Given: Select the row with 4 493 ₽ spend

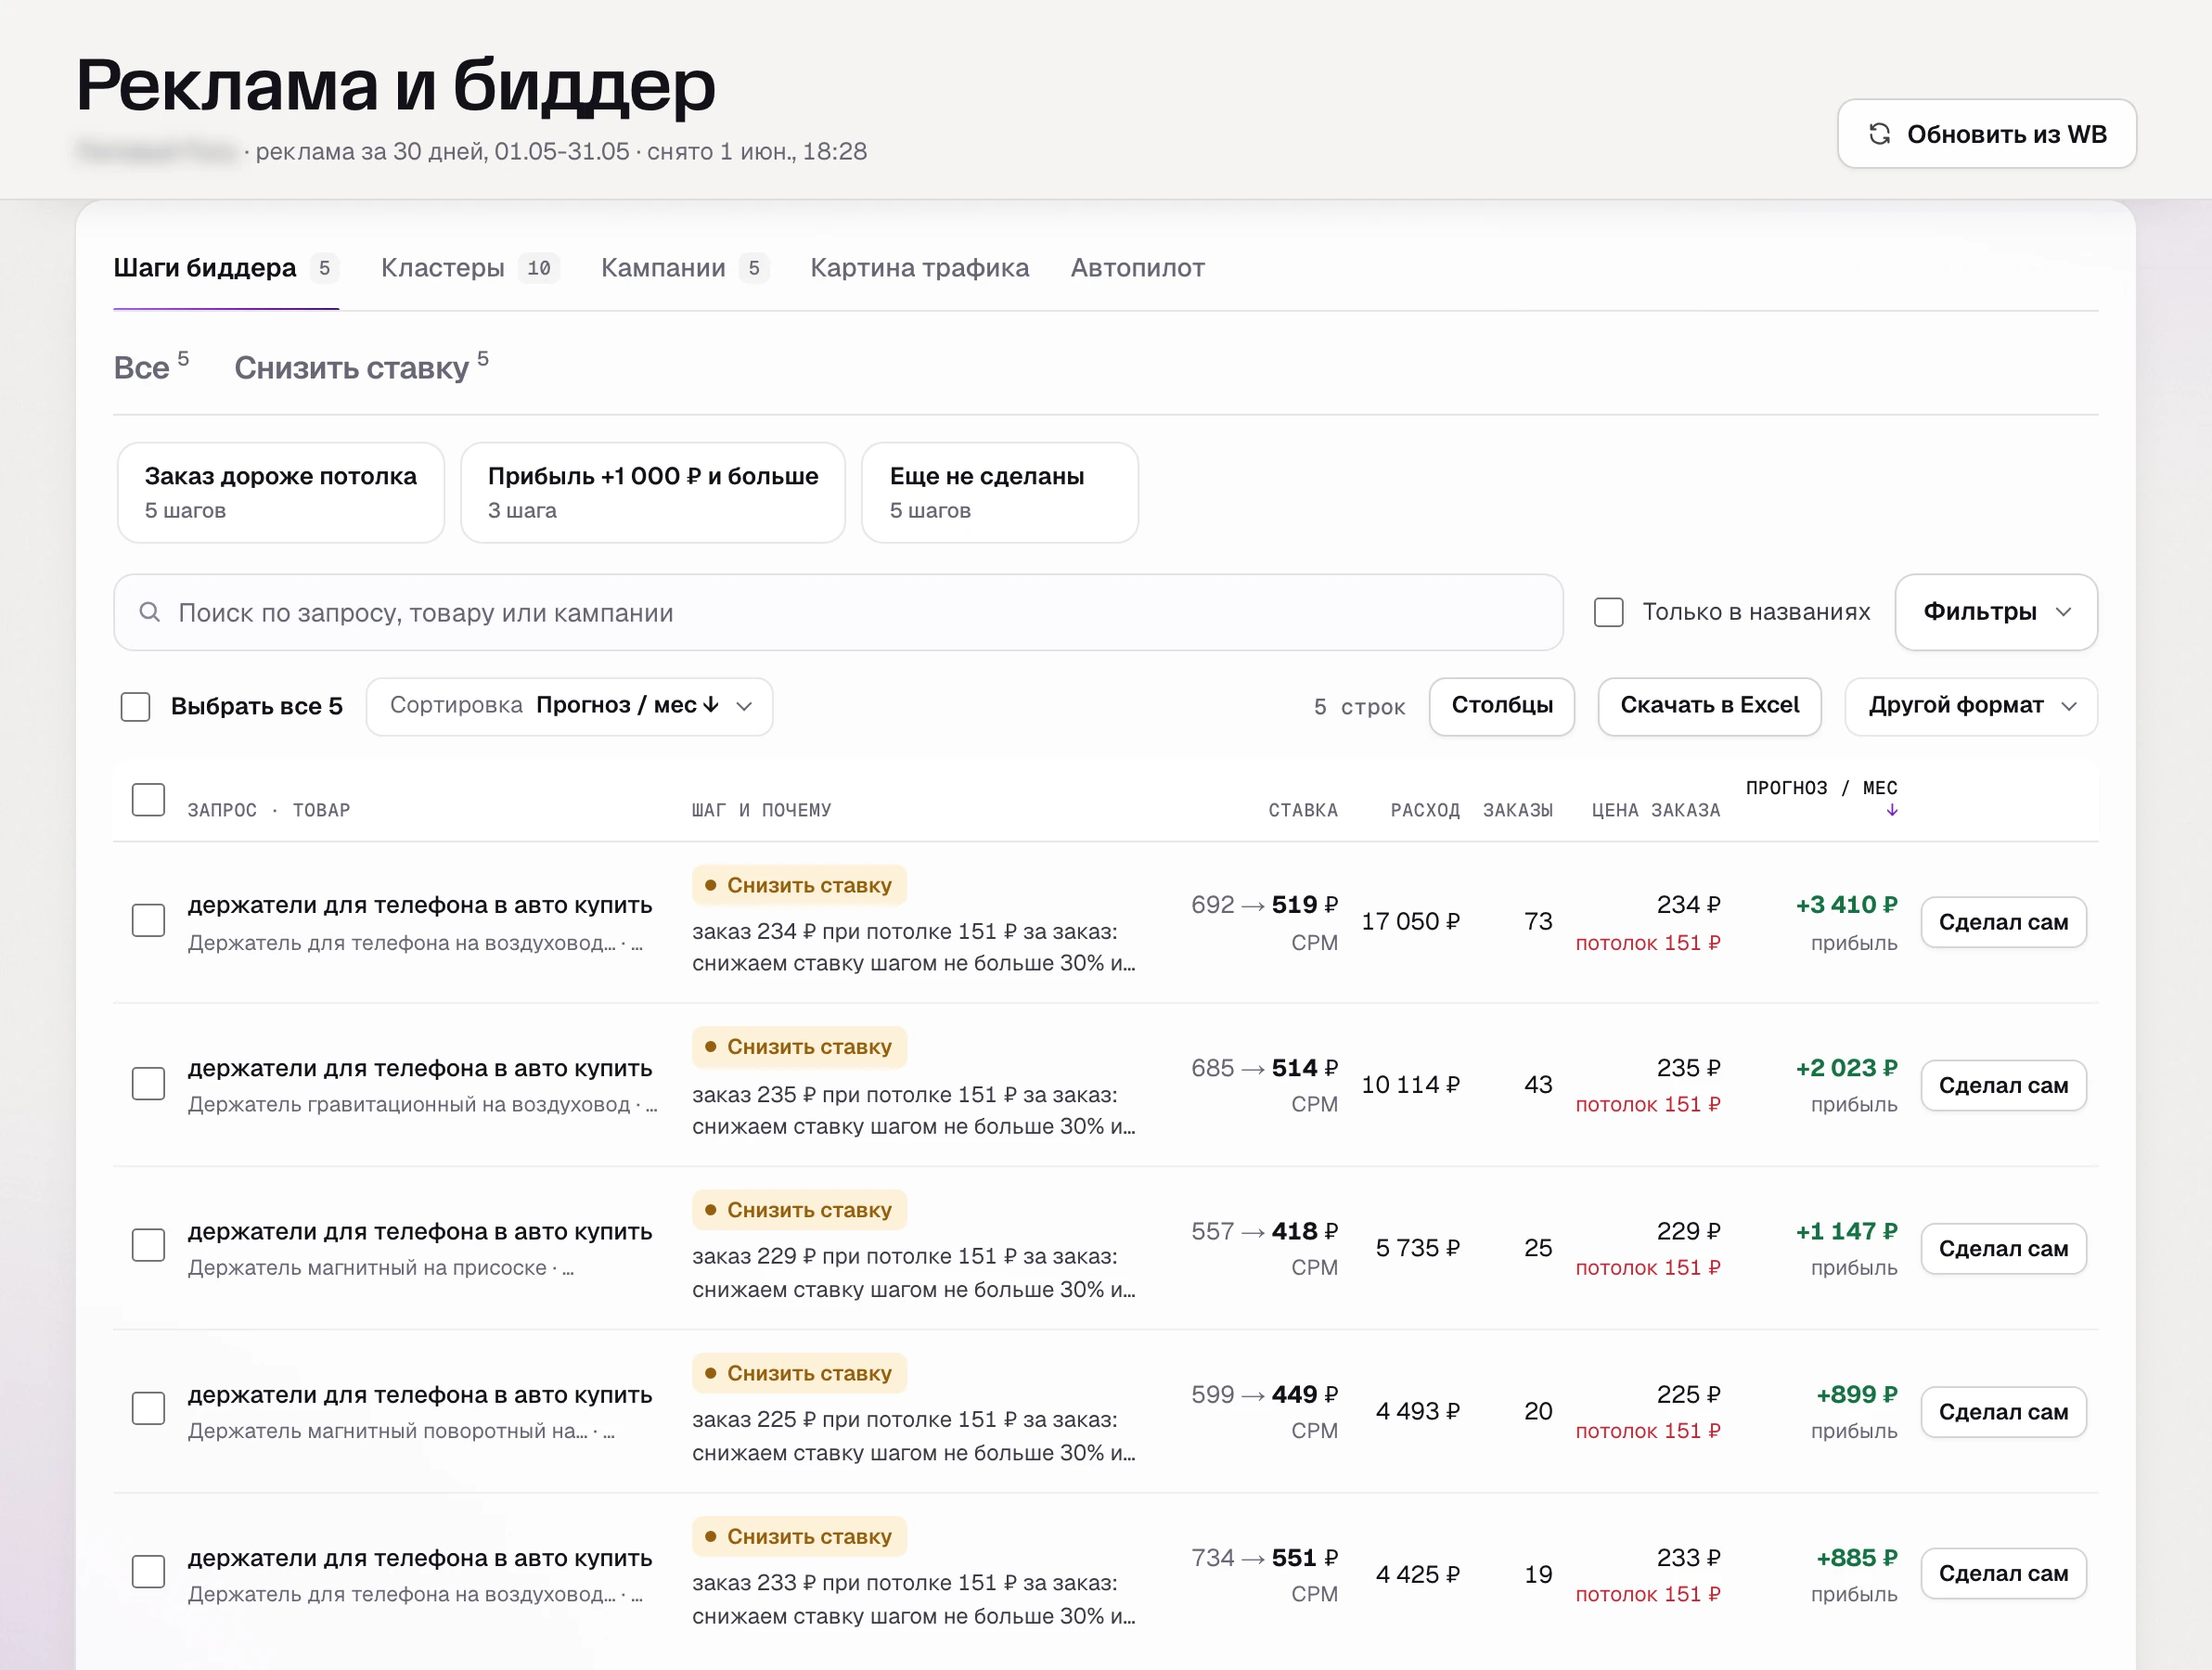Looking at the screenshot, I should tap(148, 1408).
